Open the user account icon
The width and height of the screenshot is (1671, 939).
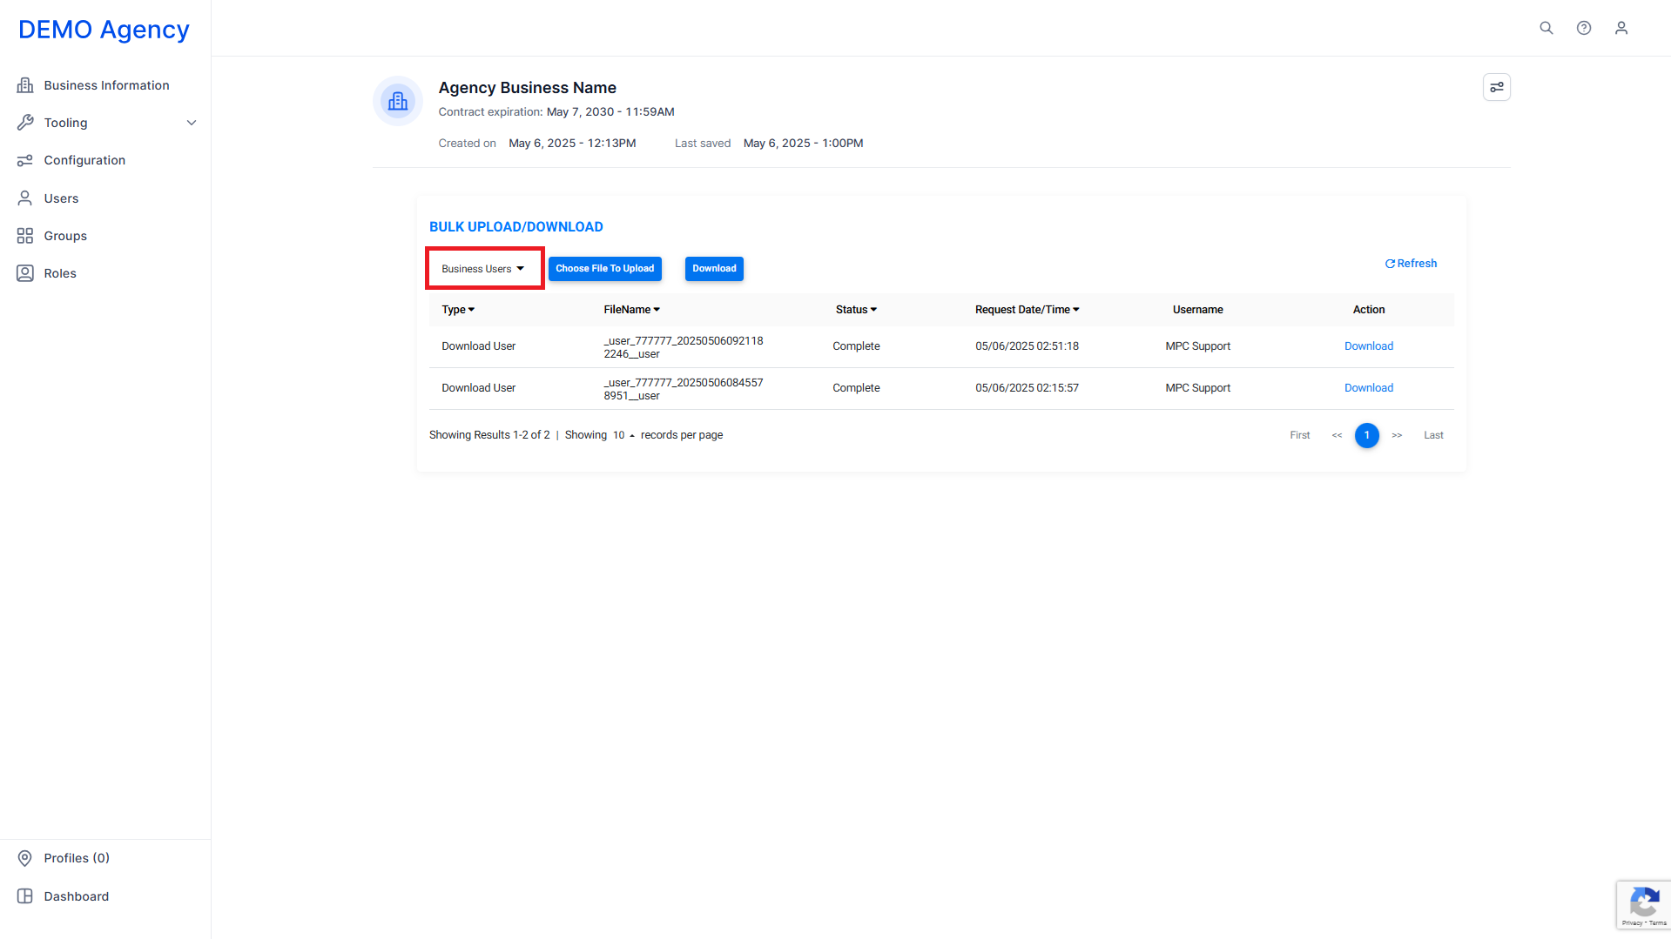tap(1621, 28)
